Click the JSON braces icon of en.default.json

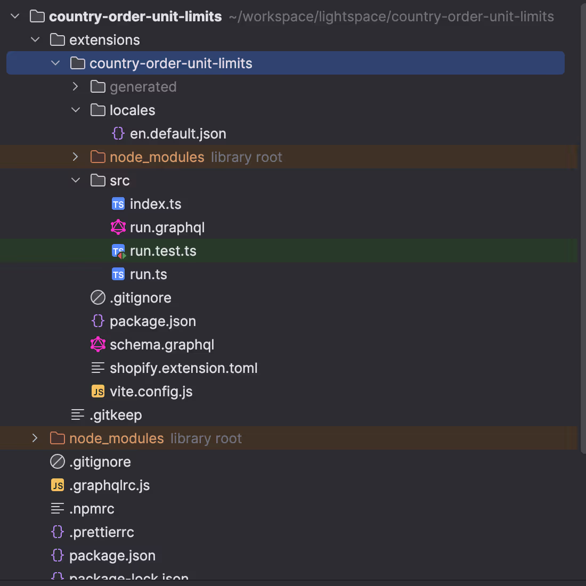click(x=118, y=133)
